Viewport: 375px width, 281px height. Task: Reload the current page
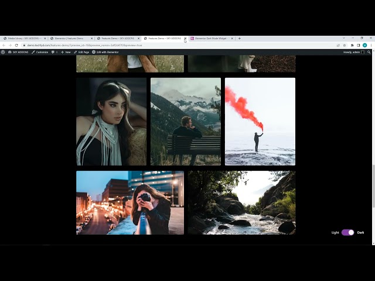pyautogui.click(x=16, y=45)
